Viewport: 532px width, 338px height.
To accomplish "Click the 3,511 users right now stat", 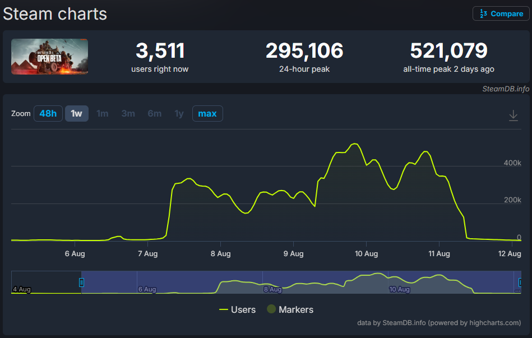I will tap(160, 51).
